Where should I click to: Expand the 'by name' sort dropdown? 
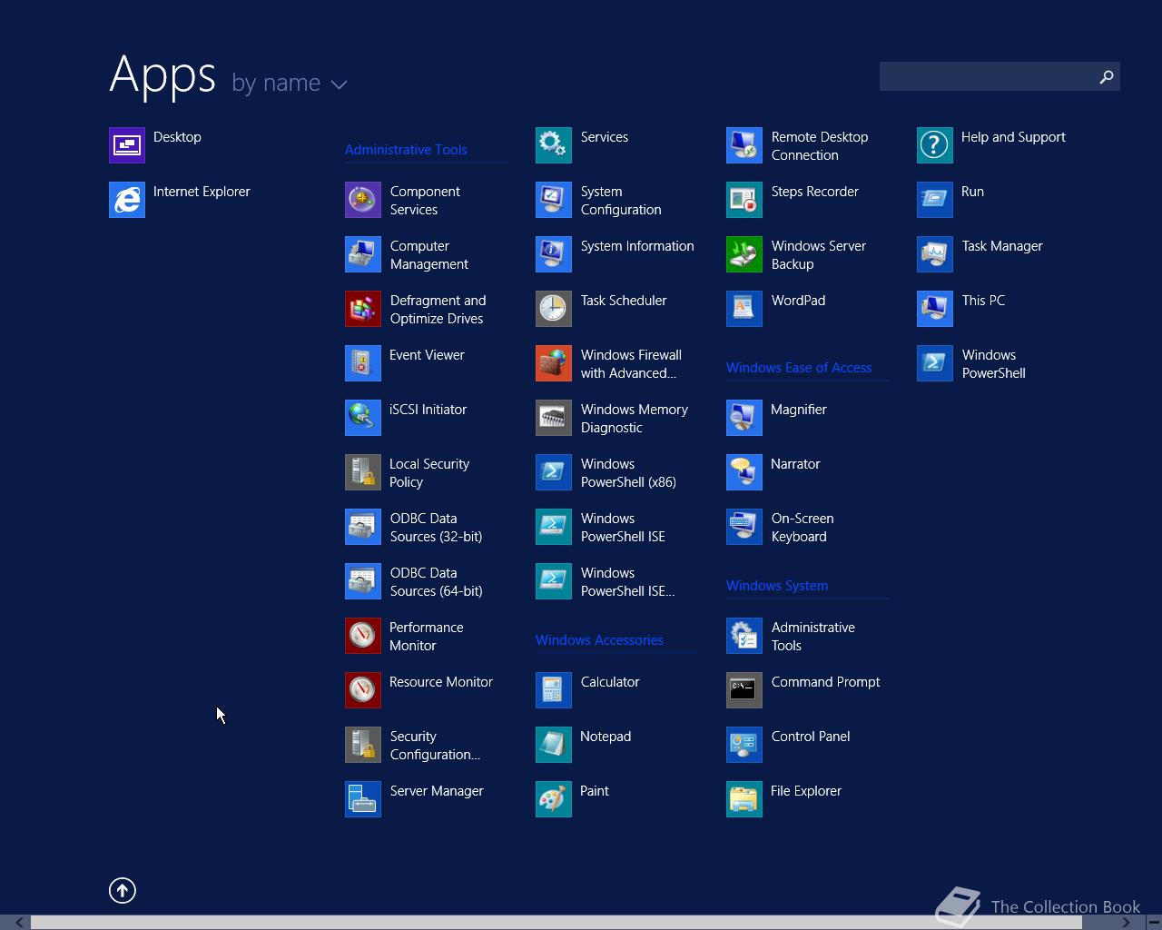290,83
